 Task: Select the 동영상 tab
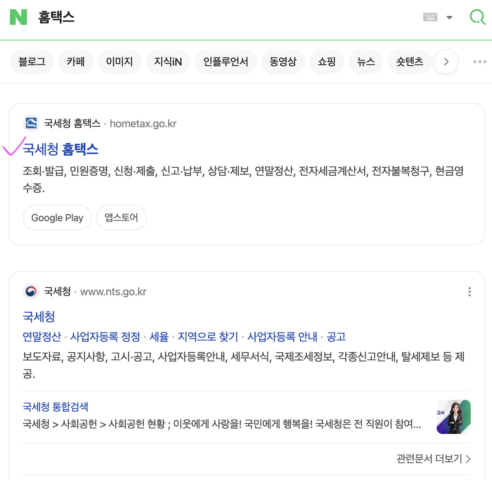pyautogui.click(x=283, y=62)
